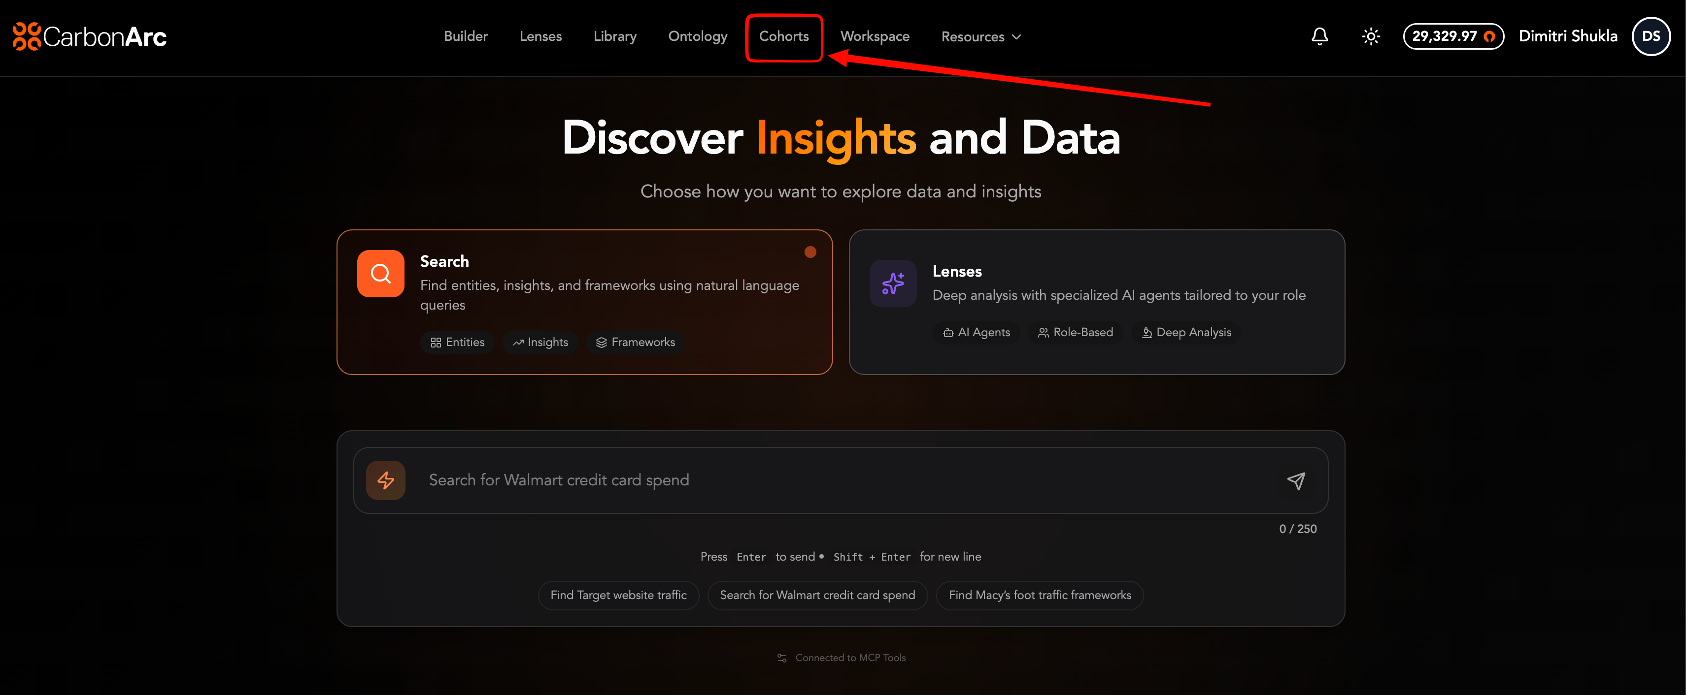Choose 'Find Macy's foot traffic frameworks' suggestion
The height and width of the screenshot is (695, 1686).
pos(1040,595)
